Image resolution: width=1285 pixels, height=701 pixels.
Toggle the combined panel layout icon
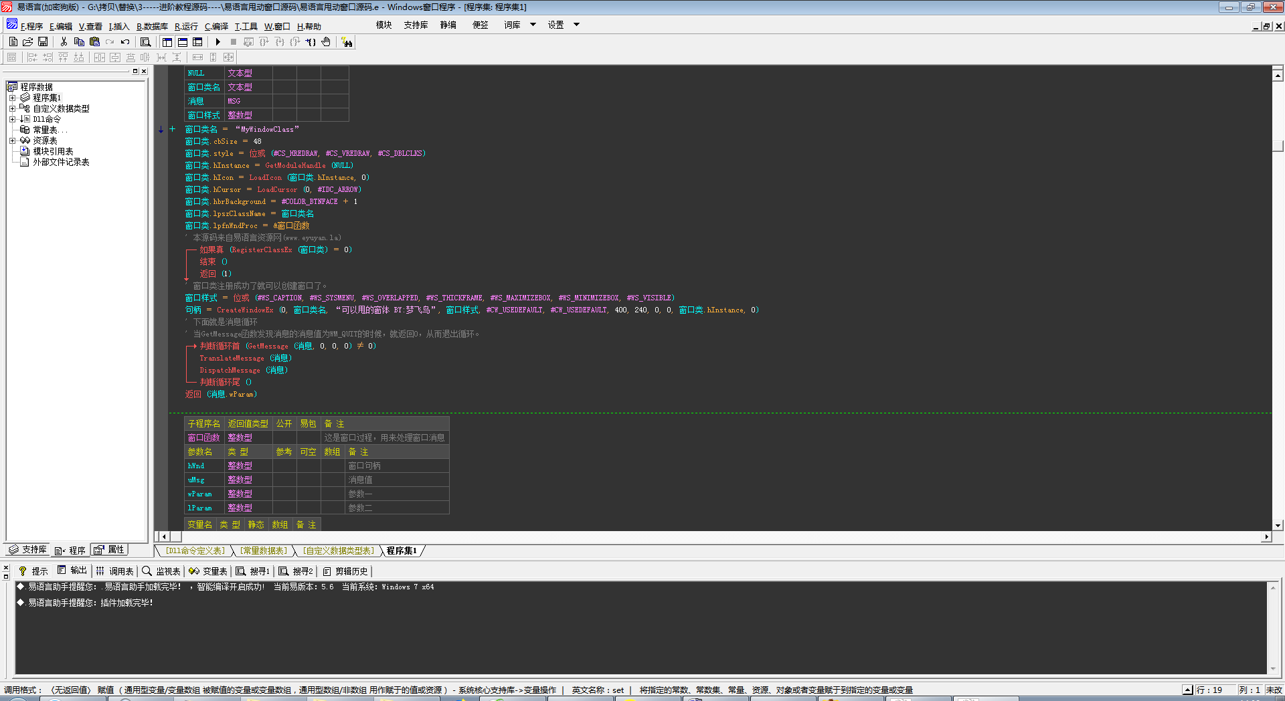click(x=197, y=42)
